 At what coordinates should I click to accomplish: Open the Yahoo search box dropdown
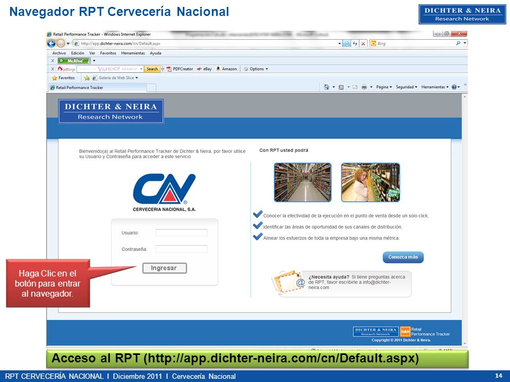pyautogui.click(x=141, y=69)
